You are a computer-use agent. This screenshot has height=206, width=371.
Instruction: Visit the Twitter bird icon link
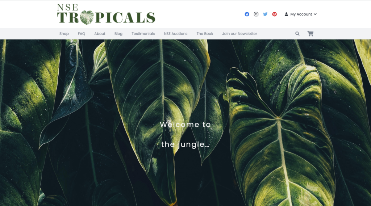coord(265,14)
